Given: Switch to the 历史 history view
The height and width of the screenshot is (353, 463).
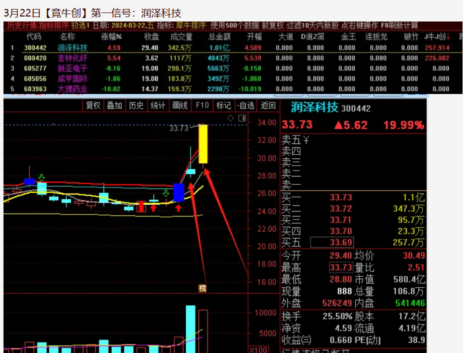Looking at the screenshot, I should click(136, 105).
